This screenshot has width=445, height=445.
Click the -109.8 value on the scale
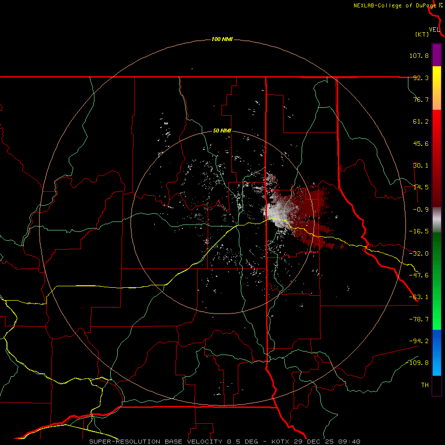pos(417,363)
